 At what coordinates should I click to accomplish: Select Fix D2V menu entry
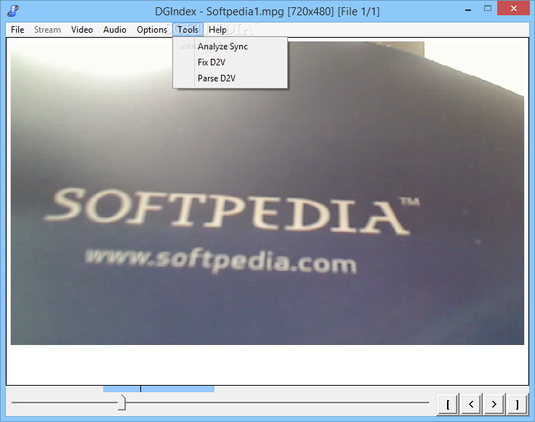tap(230, 62)
